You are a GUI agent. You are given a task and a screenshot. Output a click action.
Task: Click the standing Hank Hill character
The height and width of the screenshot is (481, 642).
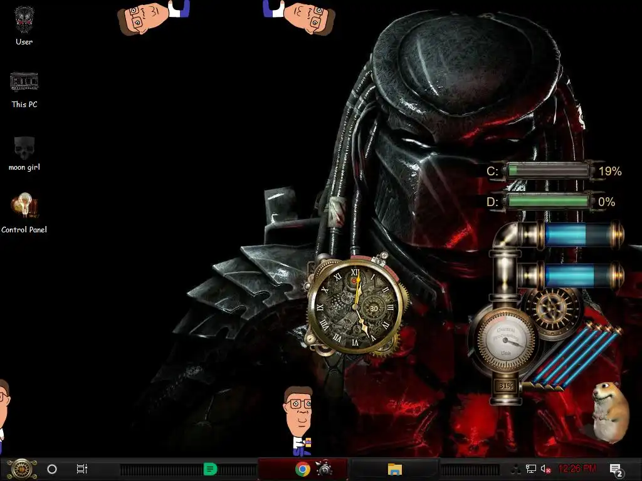click(299, 422)
